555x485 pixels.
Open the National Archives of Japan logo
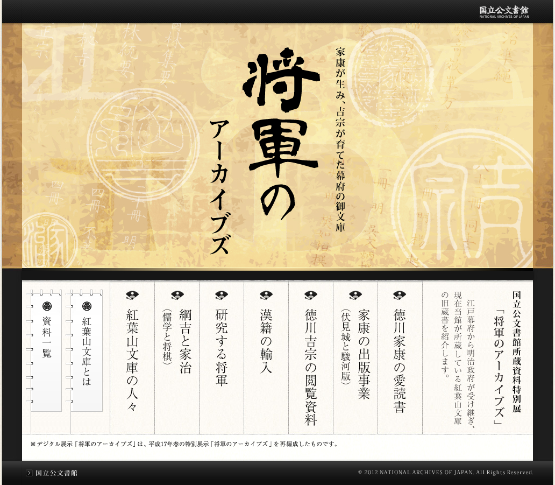(504, 12)
